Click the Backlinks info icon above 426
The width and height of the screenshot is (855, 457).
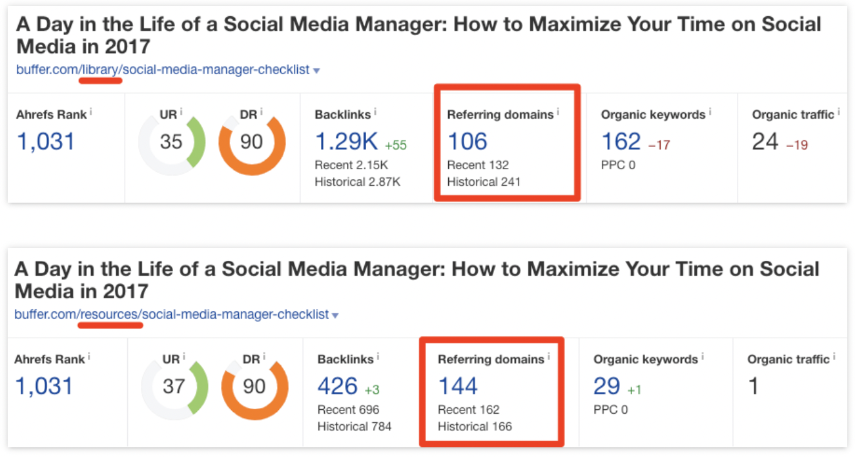[x=378, y=357]
